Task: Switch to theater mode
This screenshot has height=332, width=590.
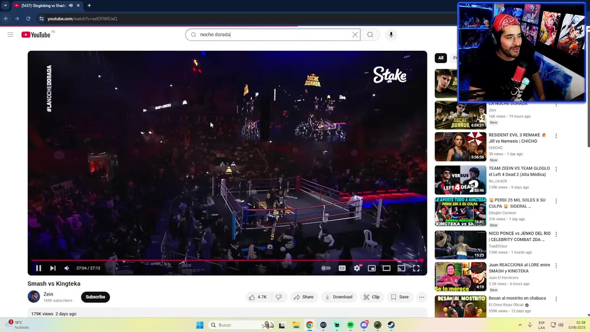Action: coord(386,268)
